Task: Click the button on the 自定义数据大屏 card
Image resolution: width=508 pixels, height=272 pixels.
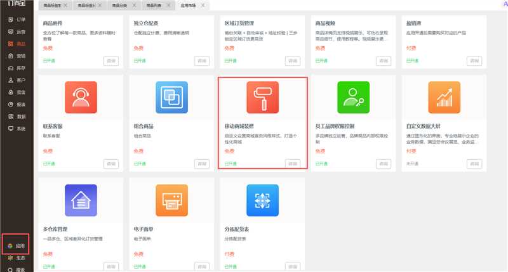Action: pos(474,164)
